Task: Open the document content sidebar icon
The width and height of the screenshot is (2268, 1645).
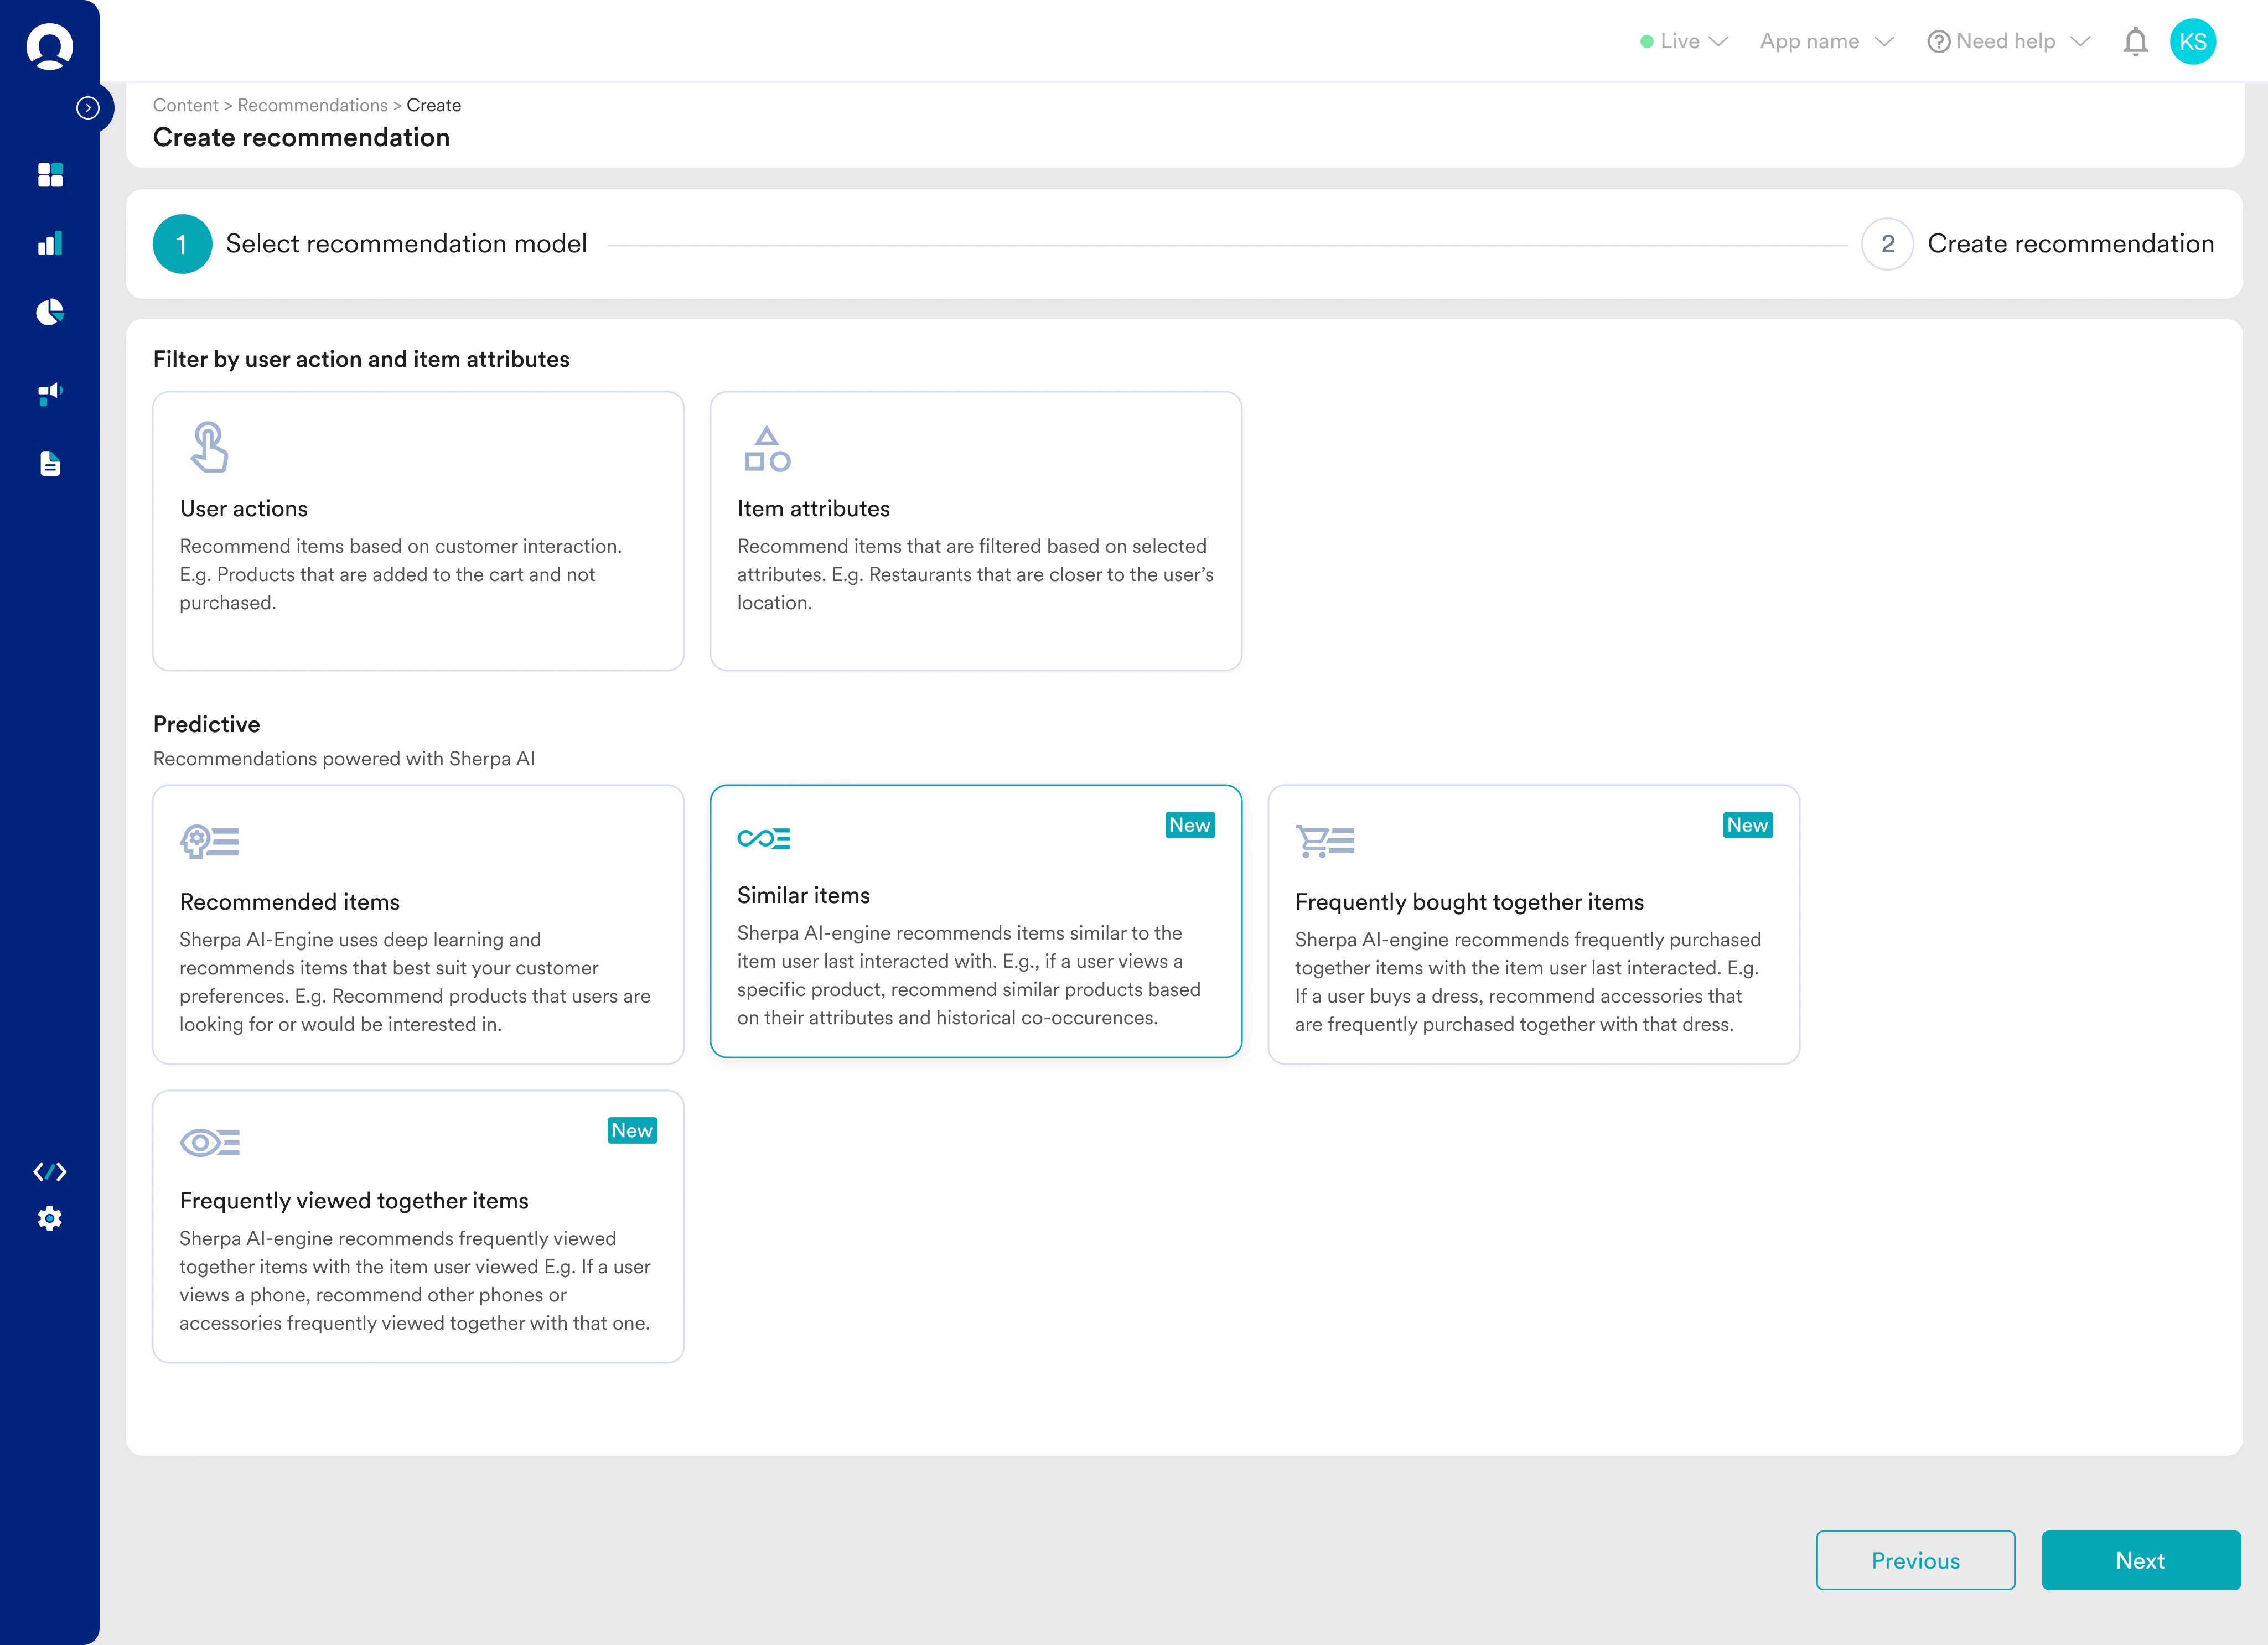Action: [50, 464]
